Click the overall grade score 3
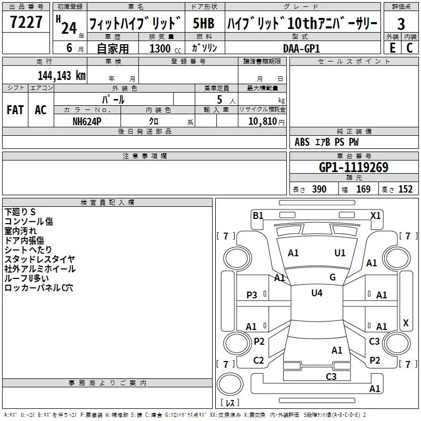This screenshot has height=421, width=421. (401, 24)
